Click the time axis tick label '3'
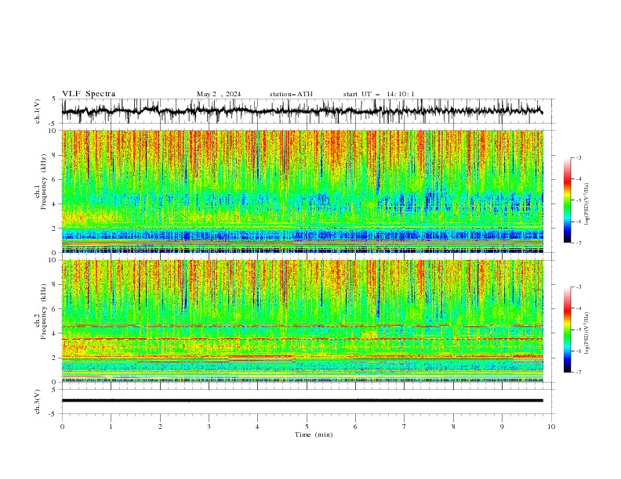 click(209, 427)
